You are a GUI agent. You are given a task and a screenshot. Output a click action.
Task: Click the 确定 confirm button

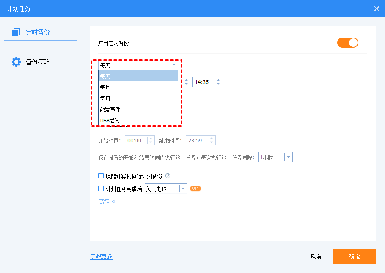(x=354, y=256)
